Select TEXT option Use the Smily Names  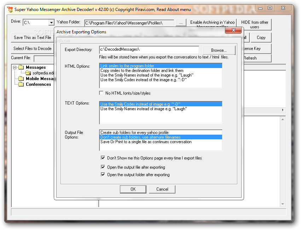point(161,109)
